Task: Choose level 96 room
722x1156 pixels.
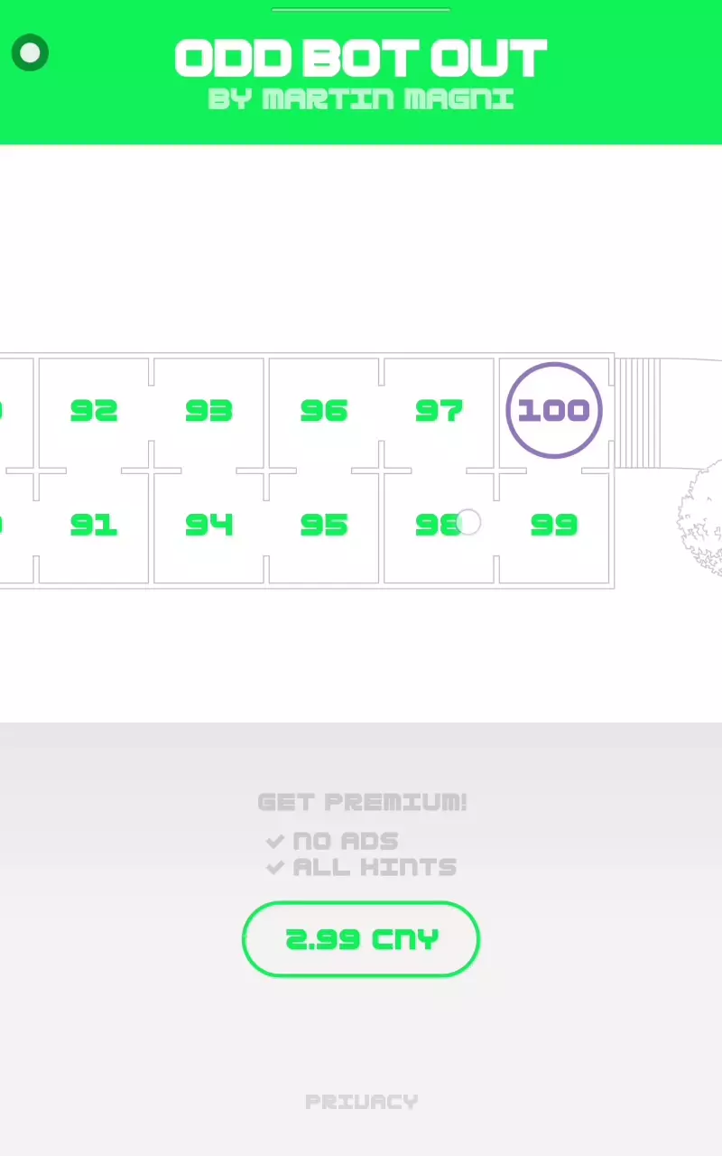Action: click(x=324, y=411)
